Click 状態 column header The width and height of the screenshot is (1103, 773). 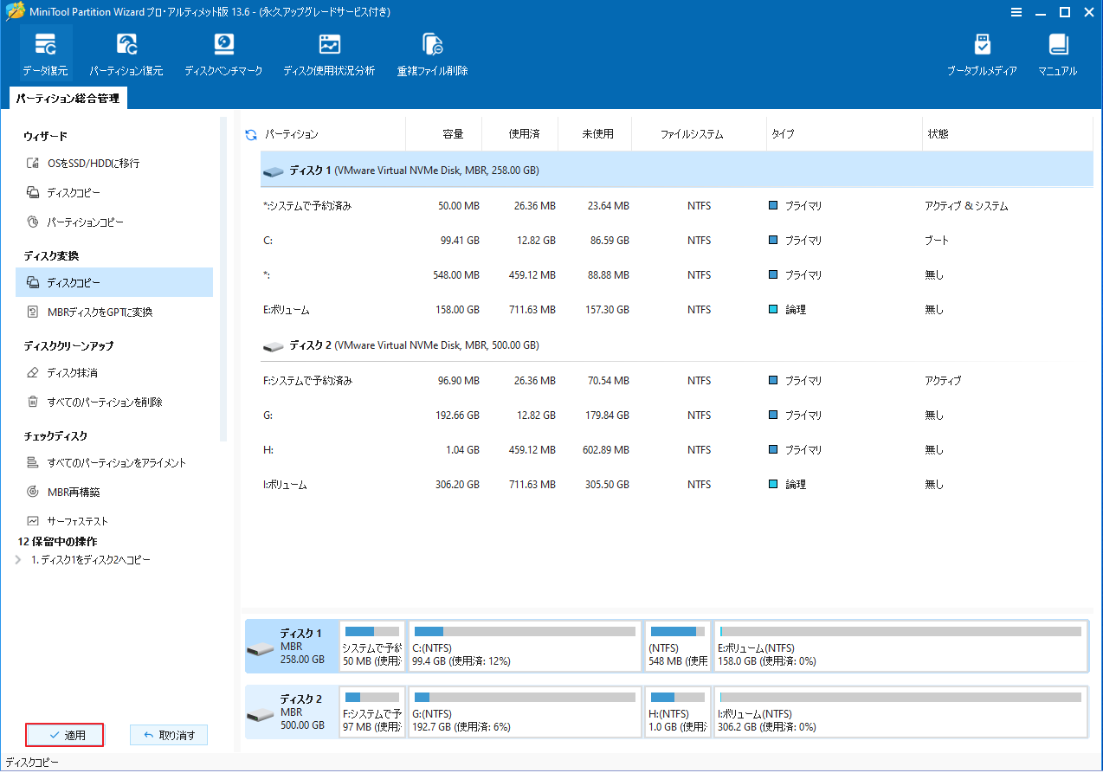tap(1007, 134)
